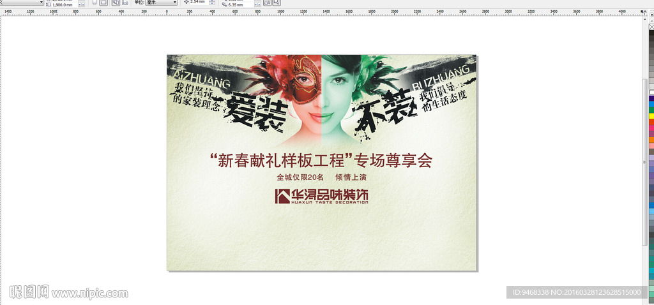The width and height of the screenshot is (654, 305).
Task: Pick the light pink swatch in palette
Action: click(x=651, y=146)
